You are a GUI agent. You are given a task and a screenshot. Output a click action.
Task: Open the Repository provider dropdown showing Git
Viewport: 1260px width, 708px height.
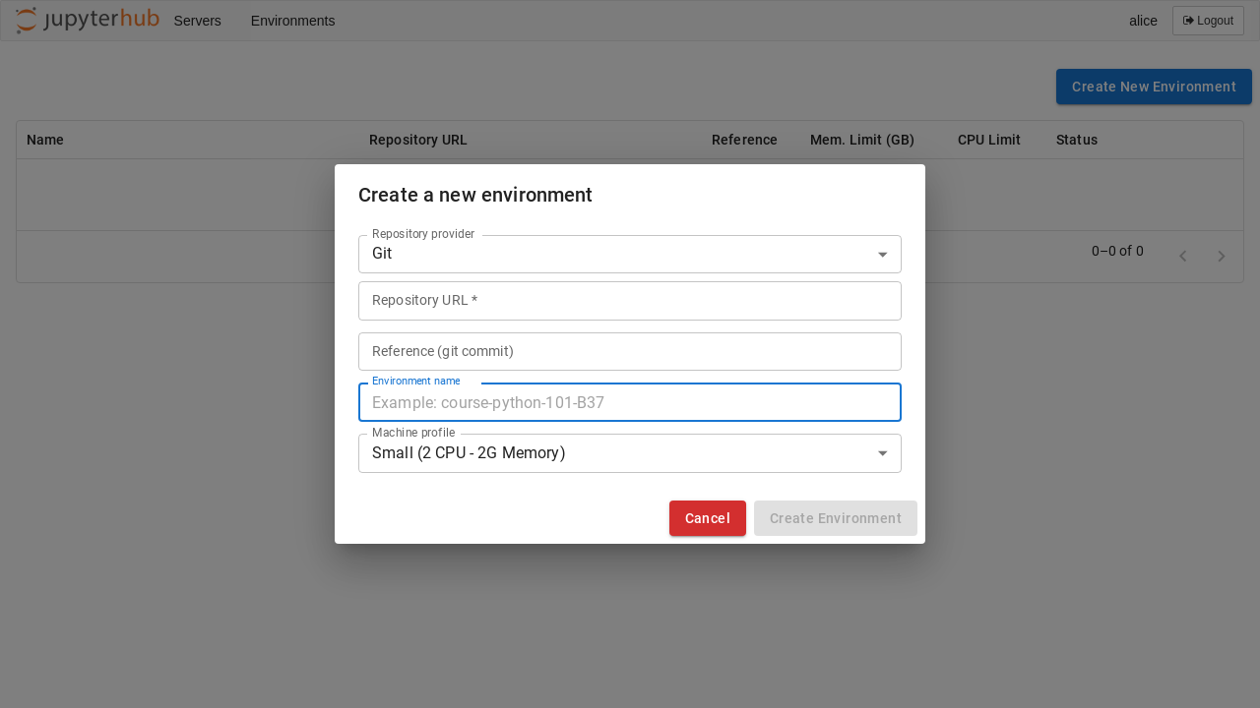tap(630, 254)
